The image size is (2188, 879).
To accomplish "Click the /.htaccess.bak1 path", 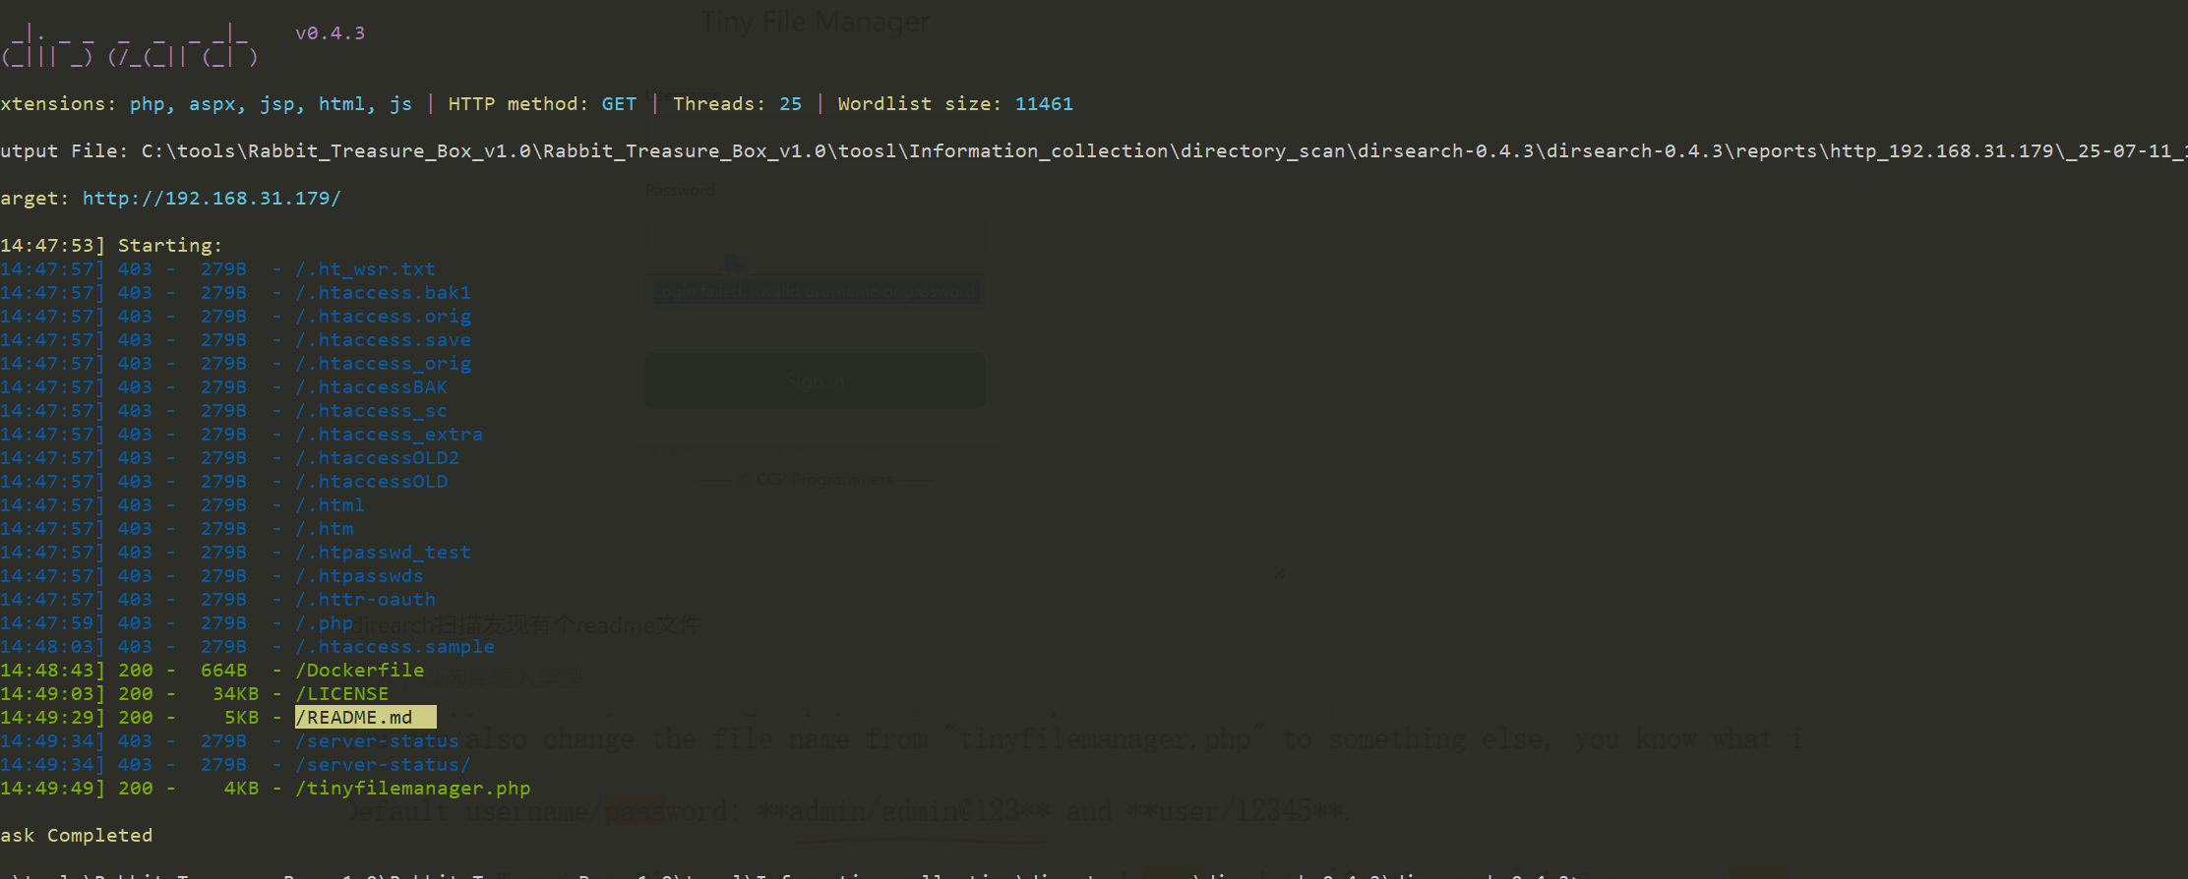I will pyautogui.click(x=384, y=293).
